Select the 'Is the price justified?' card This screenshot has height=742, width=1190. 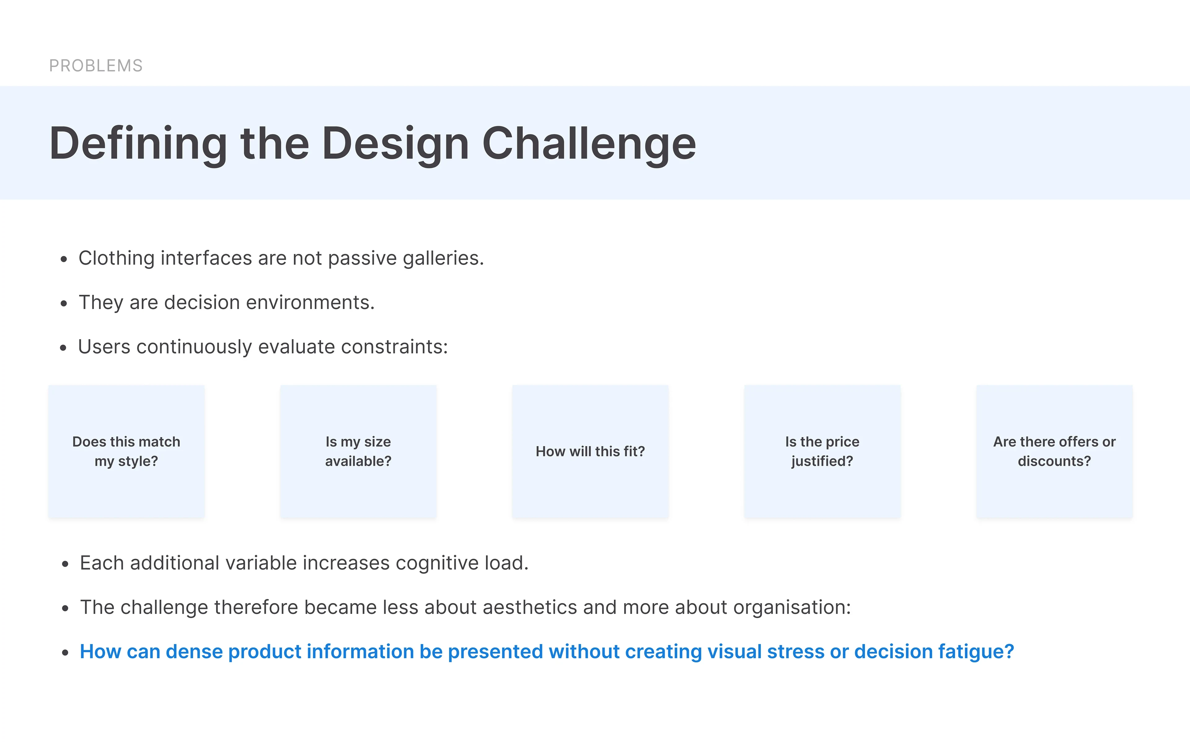click(822, 452)
